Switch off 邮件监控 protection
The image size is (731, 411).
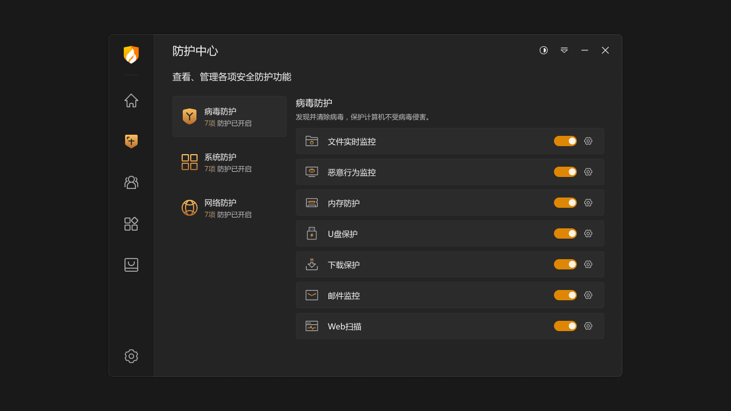[x=565, y=295]
